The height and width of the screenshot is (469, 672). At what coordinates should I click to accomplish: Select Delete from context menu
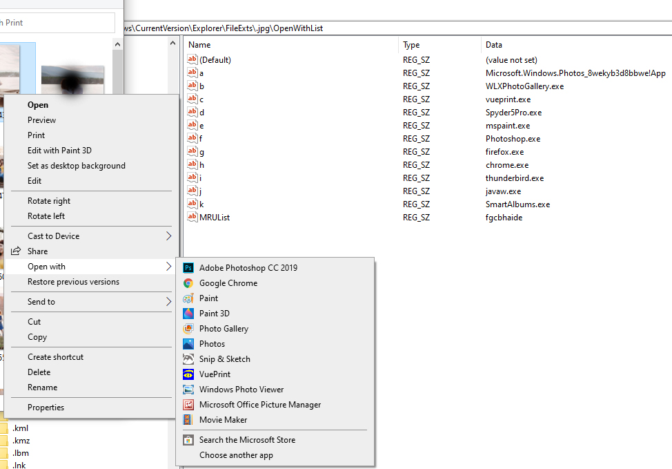click(x=39, y=372)
